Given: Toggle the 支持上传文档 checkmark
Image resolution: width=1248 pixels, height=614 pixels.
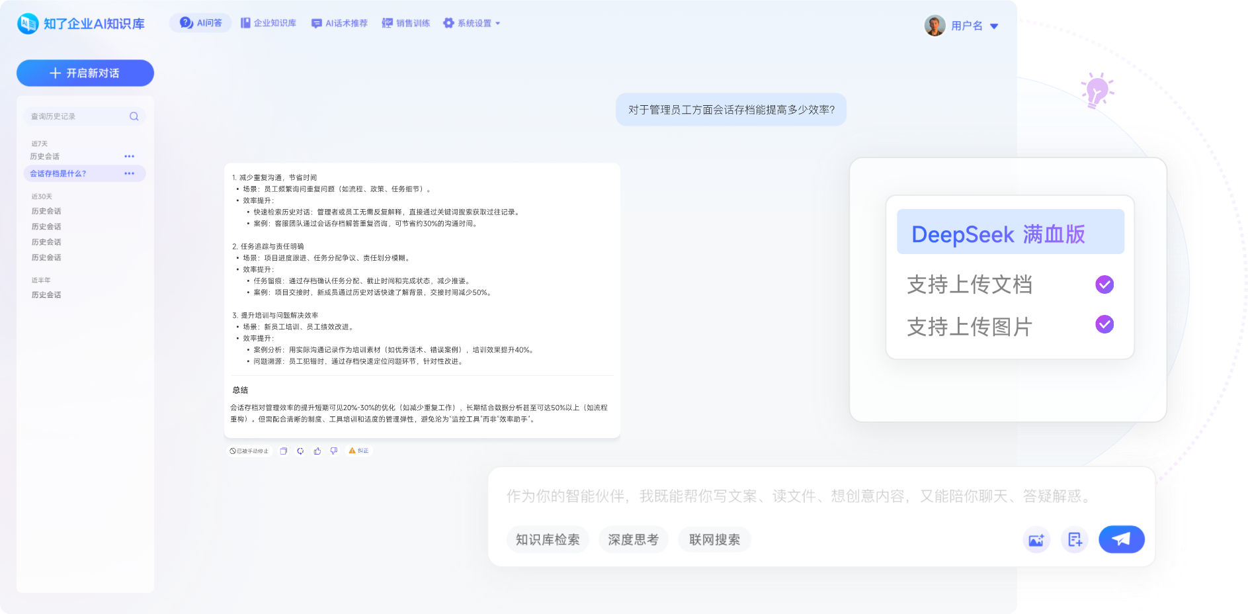Looking at the screenshot, I should [x=1104, y=285].
